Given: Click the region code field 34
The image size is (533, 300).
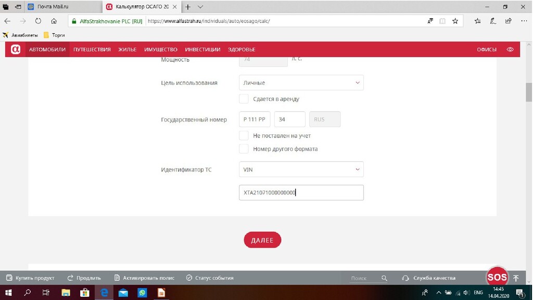Looking at the screenshot, I should [x=289, y=119].
